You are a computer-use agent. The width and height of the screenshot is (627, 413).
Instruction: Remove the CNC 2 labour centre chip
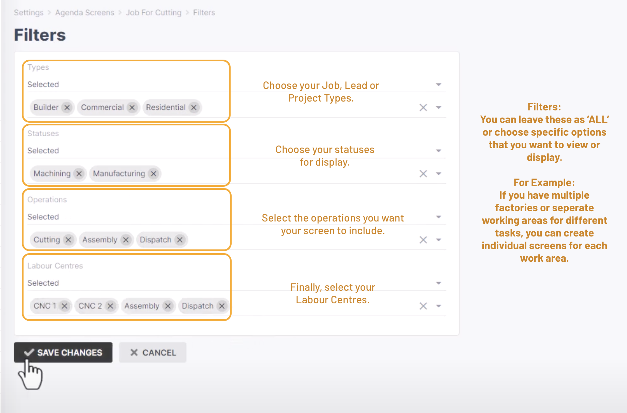[110, 306]
